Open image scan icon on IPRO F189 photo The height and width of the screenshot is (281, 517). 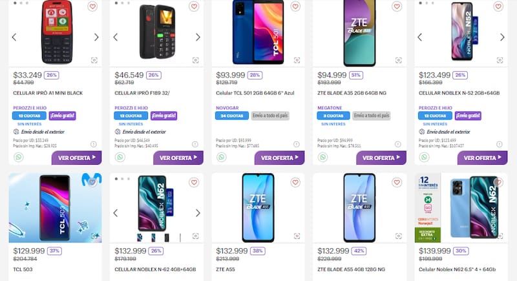point(196,59)
